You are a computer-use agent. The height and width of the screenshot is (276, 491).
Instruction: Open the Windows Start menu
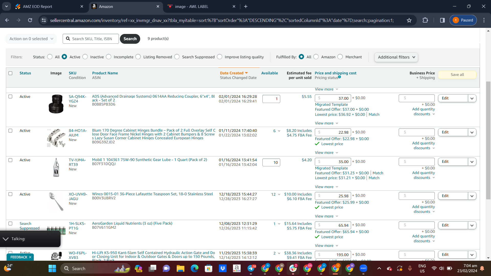coord(52,268)
